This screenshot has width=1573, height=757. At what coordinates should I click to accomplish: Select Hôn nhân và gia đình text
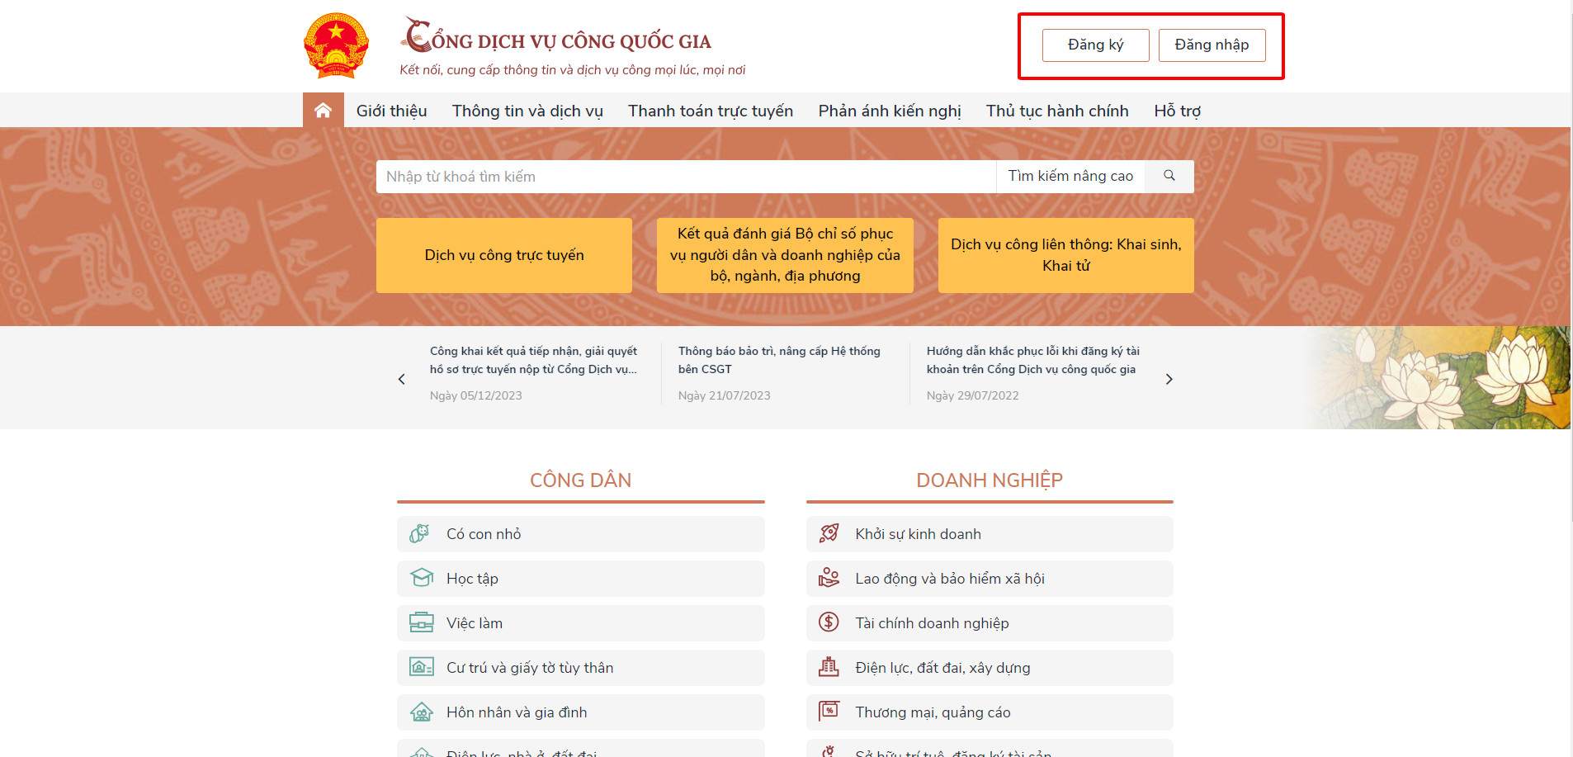click(x=517, y=712)
